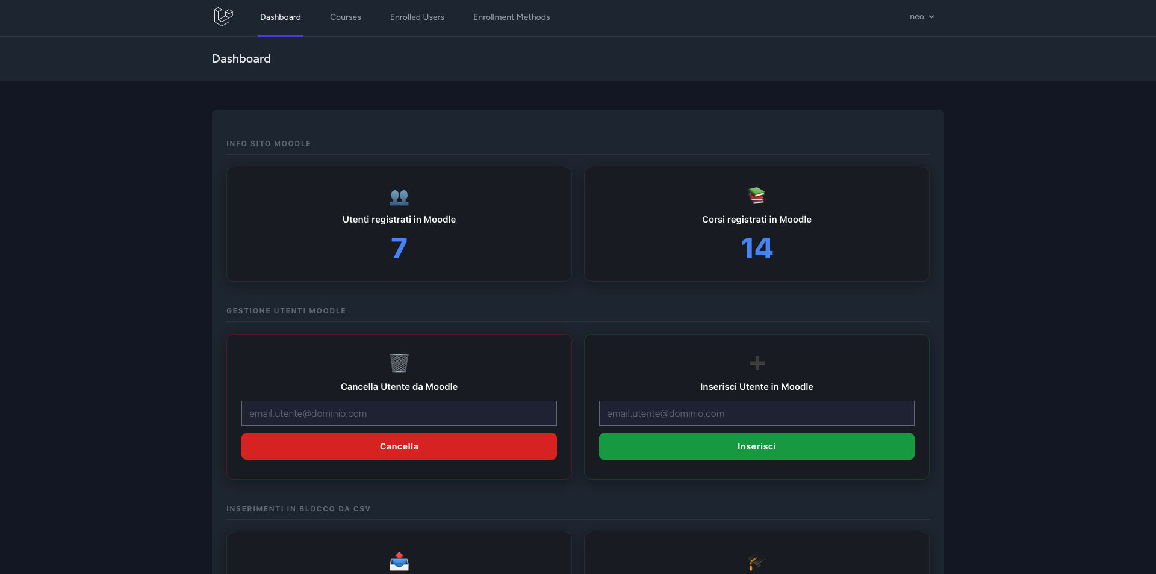Click the Cancella Utente da Moodle heading
Image resolution: width=1156 pixels, height=574 pixels.
(x=399, y=387)
